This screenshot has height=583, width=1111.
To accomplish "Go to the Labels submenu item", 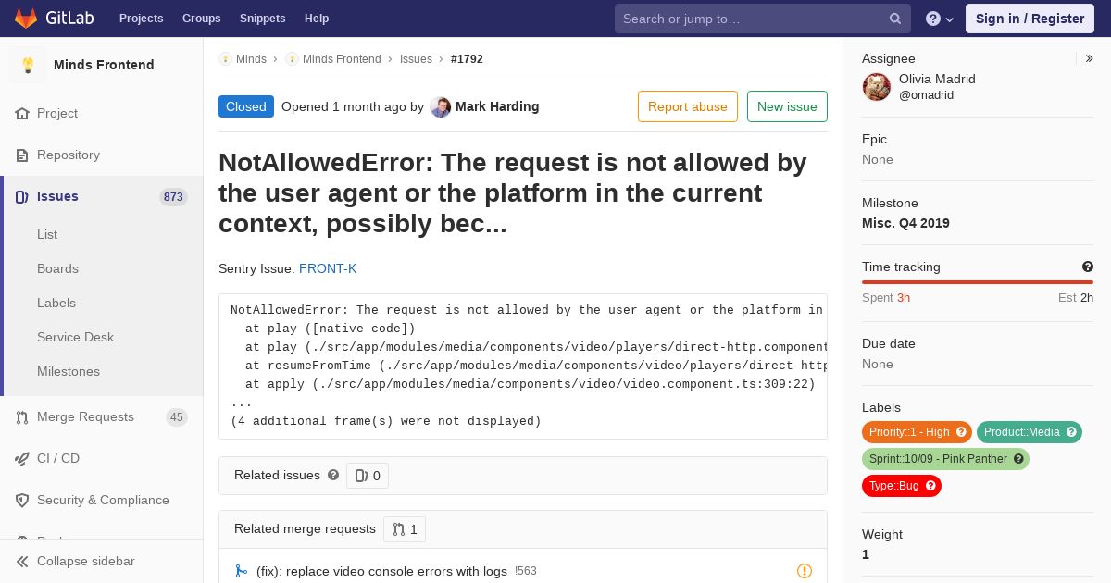I will tap(56, 303).
